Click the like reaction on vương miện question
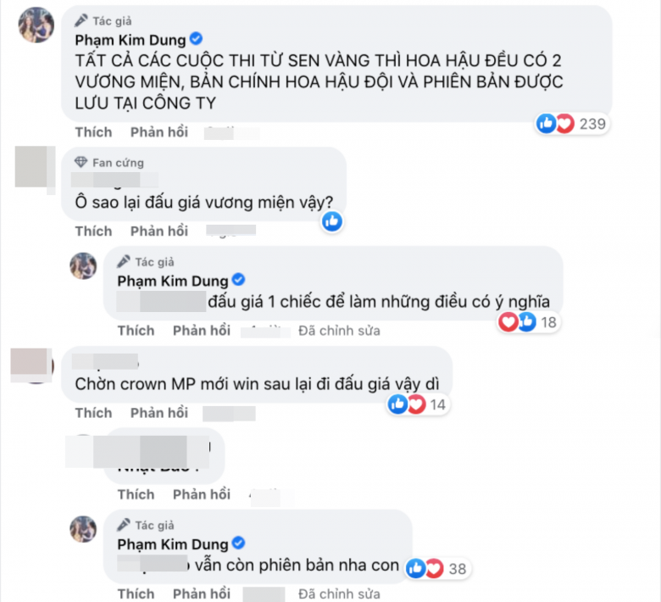Image resolution: width=661 pixels, height=602 pixels. click(x=332, y=221)
